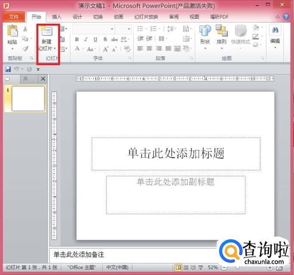Expand Paste options arrow
This screenshot has height=275, width=294.
[x=13, y=49]
